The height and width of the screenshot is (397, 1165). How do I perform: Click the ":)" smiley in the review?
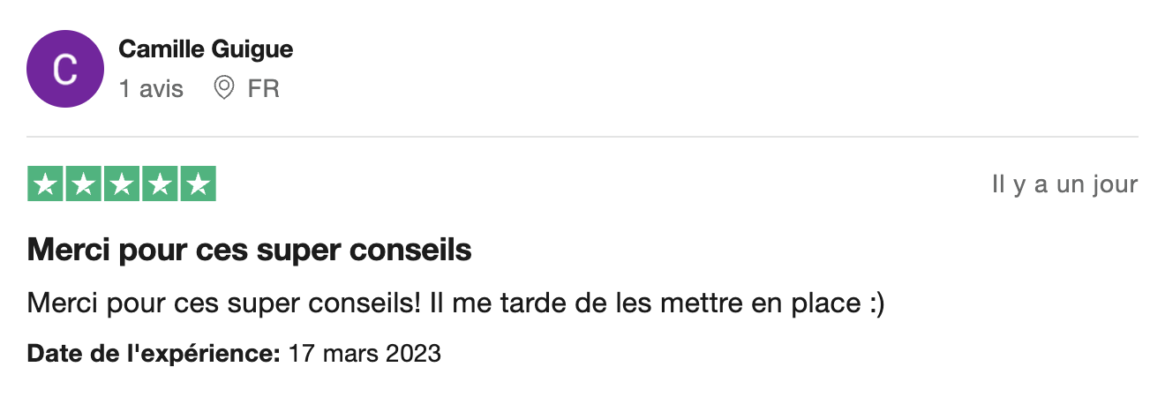click(x=874, y=303)
